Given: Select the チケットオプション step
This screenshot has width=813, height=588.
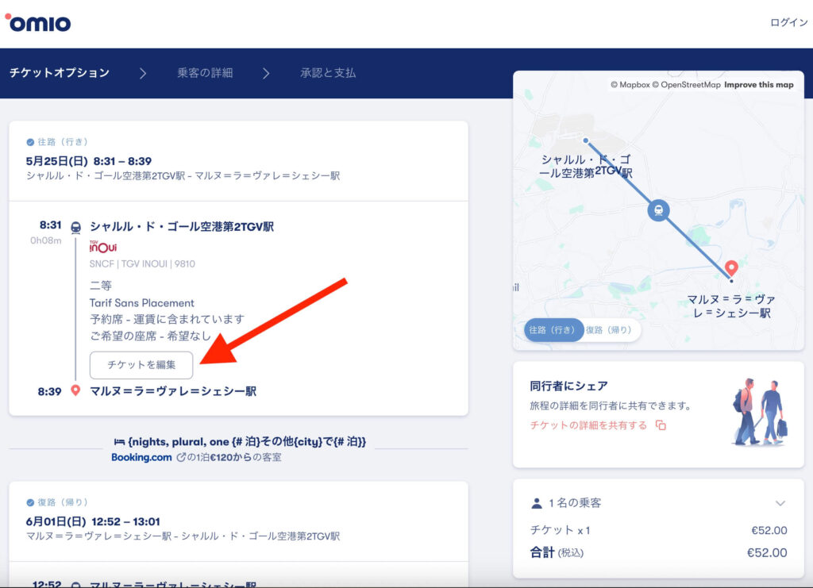Looking at the screenshot, I should click(x=60, y=73).
